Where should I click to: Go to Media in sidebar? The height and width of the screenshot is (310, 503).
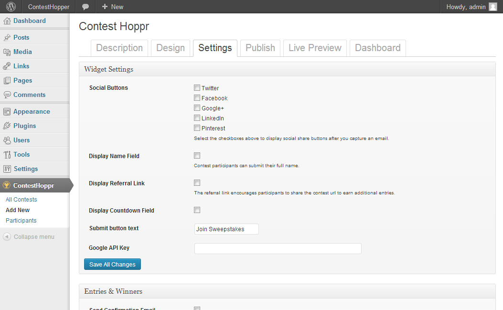[x=35, y=52]
